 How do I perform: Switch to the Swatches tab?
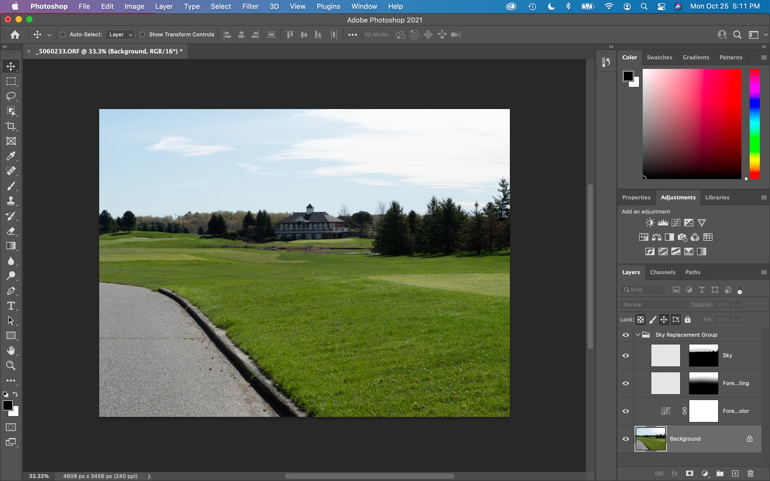[x=659, y=57]
